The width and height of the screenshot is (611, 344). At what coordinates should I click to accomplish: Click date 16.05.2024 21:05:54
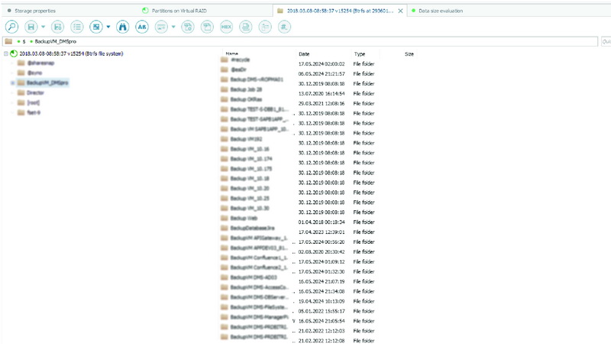click(322, 321)
